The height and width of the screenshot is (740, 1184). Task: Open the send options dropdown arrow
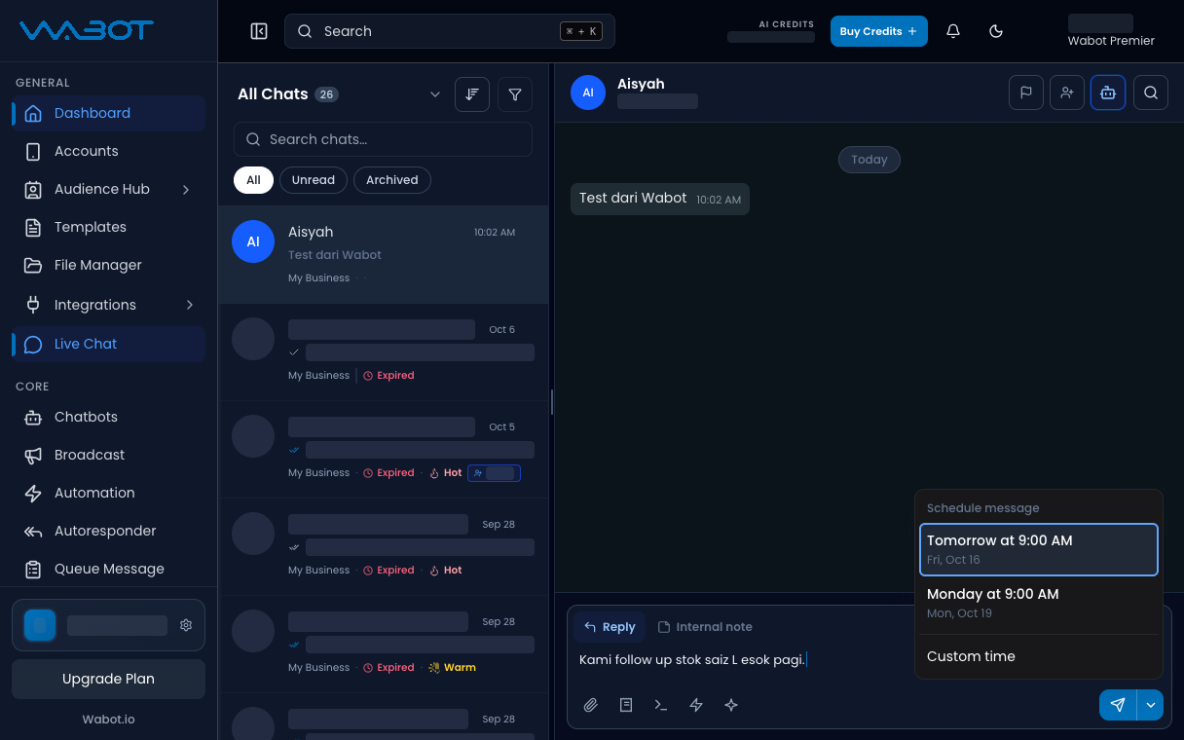click(x=1150, y=705)
